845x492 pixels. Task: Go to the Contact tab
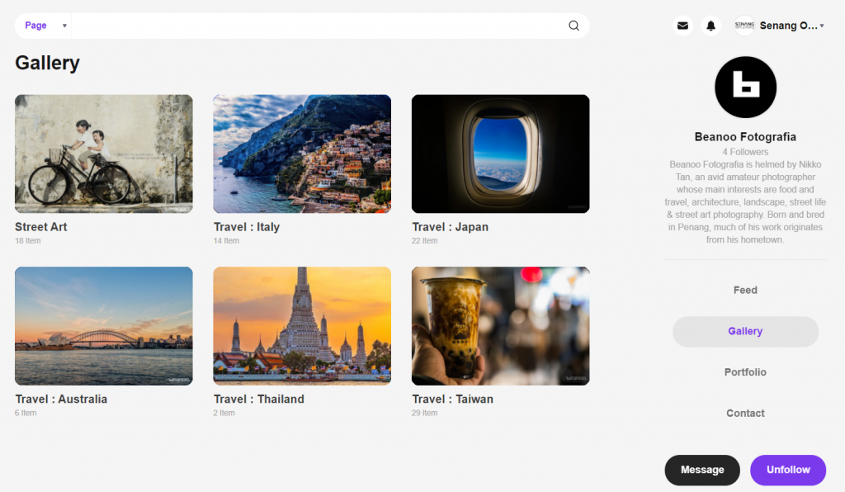[745, 414]
